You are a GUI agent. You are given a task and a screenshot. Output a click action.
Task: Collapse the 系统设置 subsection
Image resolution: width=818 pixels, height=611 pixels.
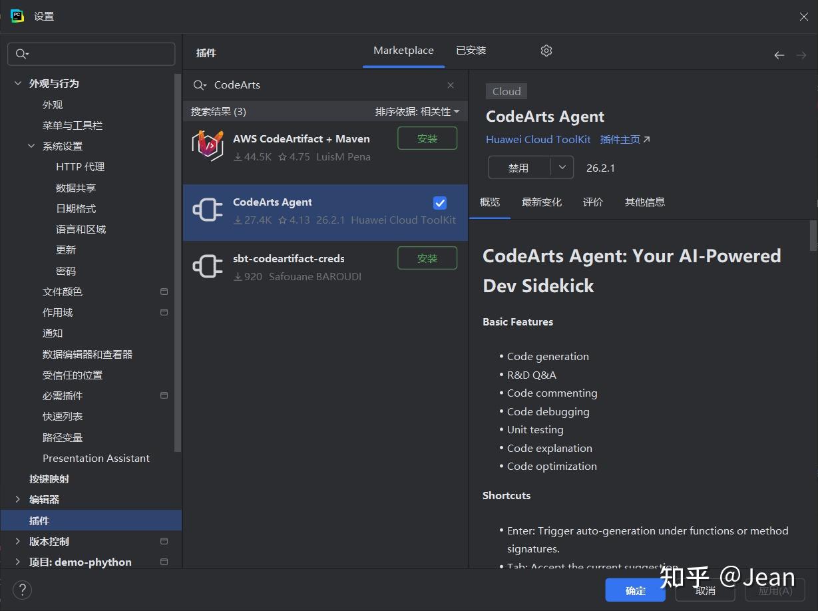[x=31, y=146]
